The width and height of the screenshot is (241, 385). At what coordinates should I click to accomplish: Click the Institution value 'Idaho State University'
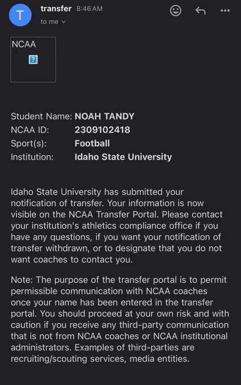(x=123, y=157)
